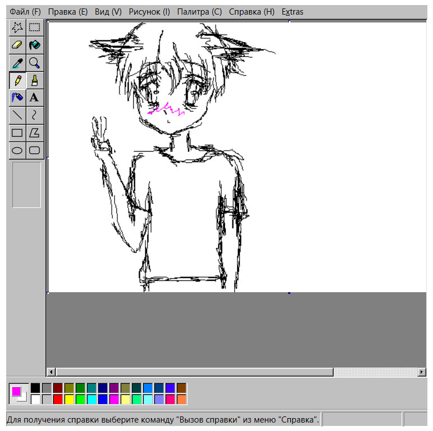Click the tool options box below tools
Screen dimensions: 433x431
pyautogui.click(x=26, y=184)
